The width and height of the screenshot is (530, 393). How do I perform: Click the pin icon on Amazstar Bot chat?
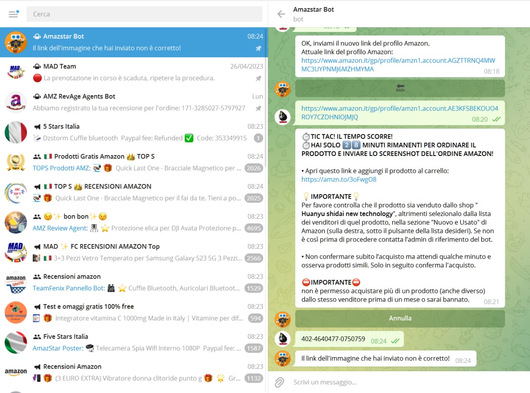(258, 48)
